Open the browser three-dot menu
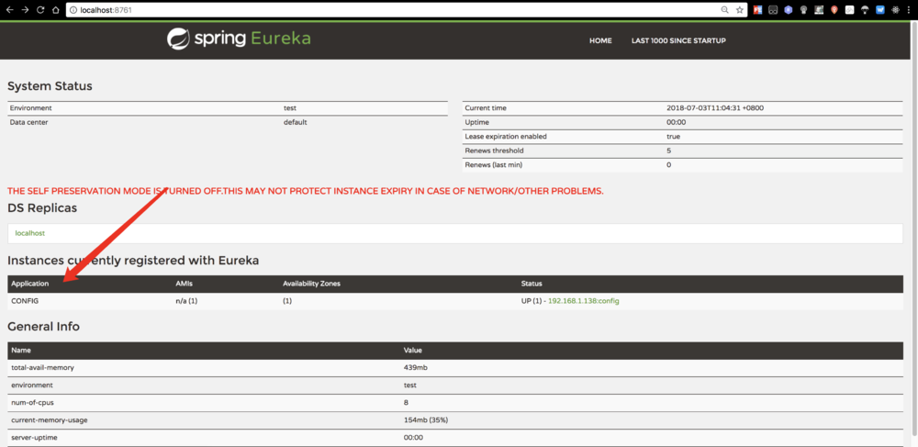This screenshot has height=447, width=918. pyautogui.click(x=911, y=10)
